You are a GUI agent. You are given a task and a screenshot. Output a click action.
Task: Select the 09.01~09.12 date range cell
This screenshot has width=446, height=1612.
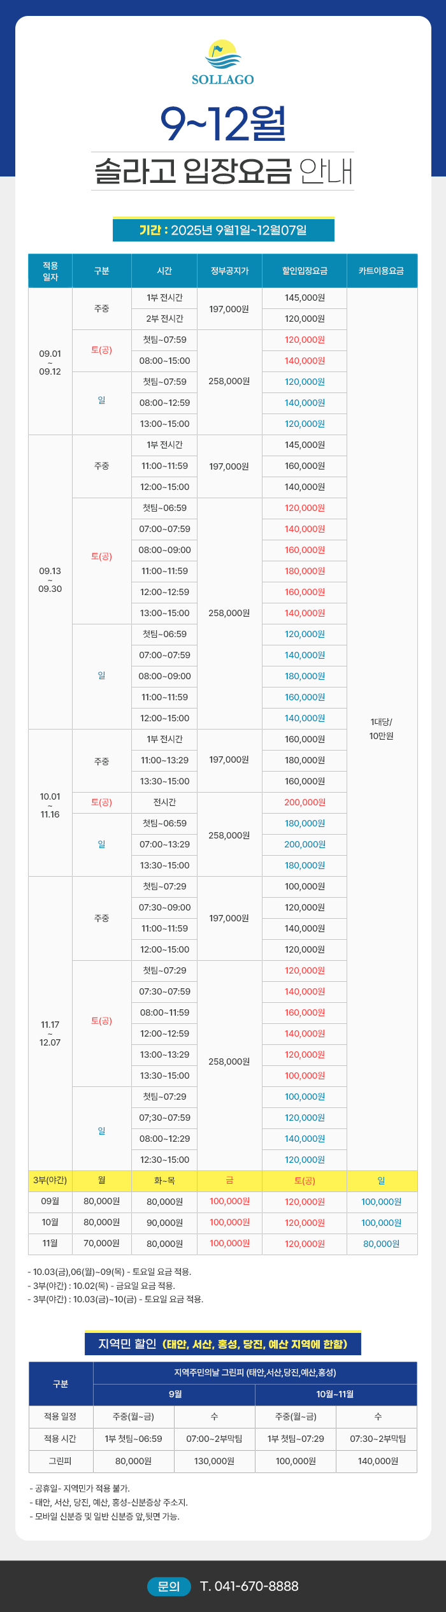coord(50,362)
